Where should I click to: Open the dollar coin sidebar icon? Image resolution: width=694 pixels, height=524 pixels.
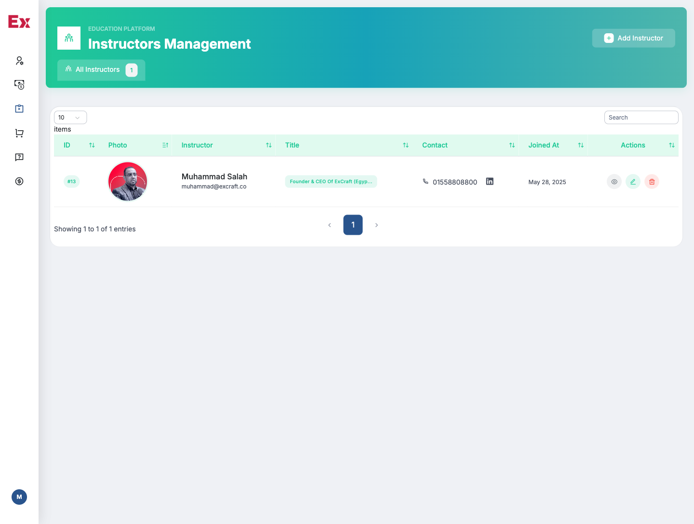tap(19, 181)
